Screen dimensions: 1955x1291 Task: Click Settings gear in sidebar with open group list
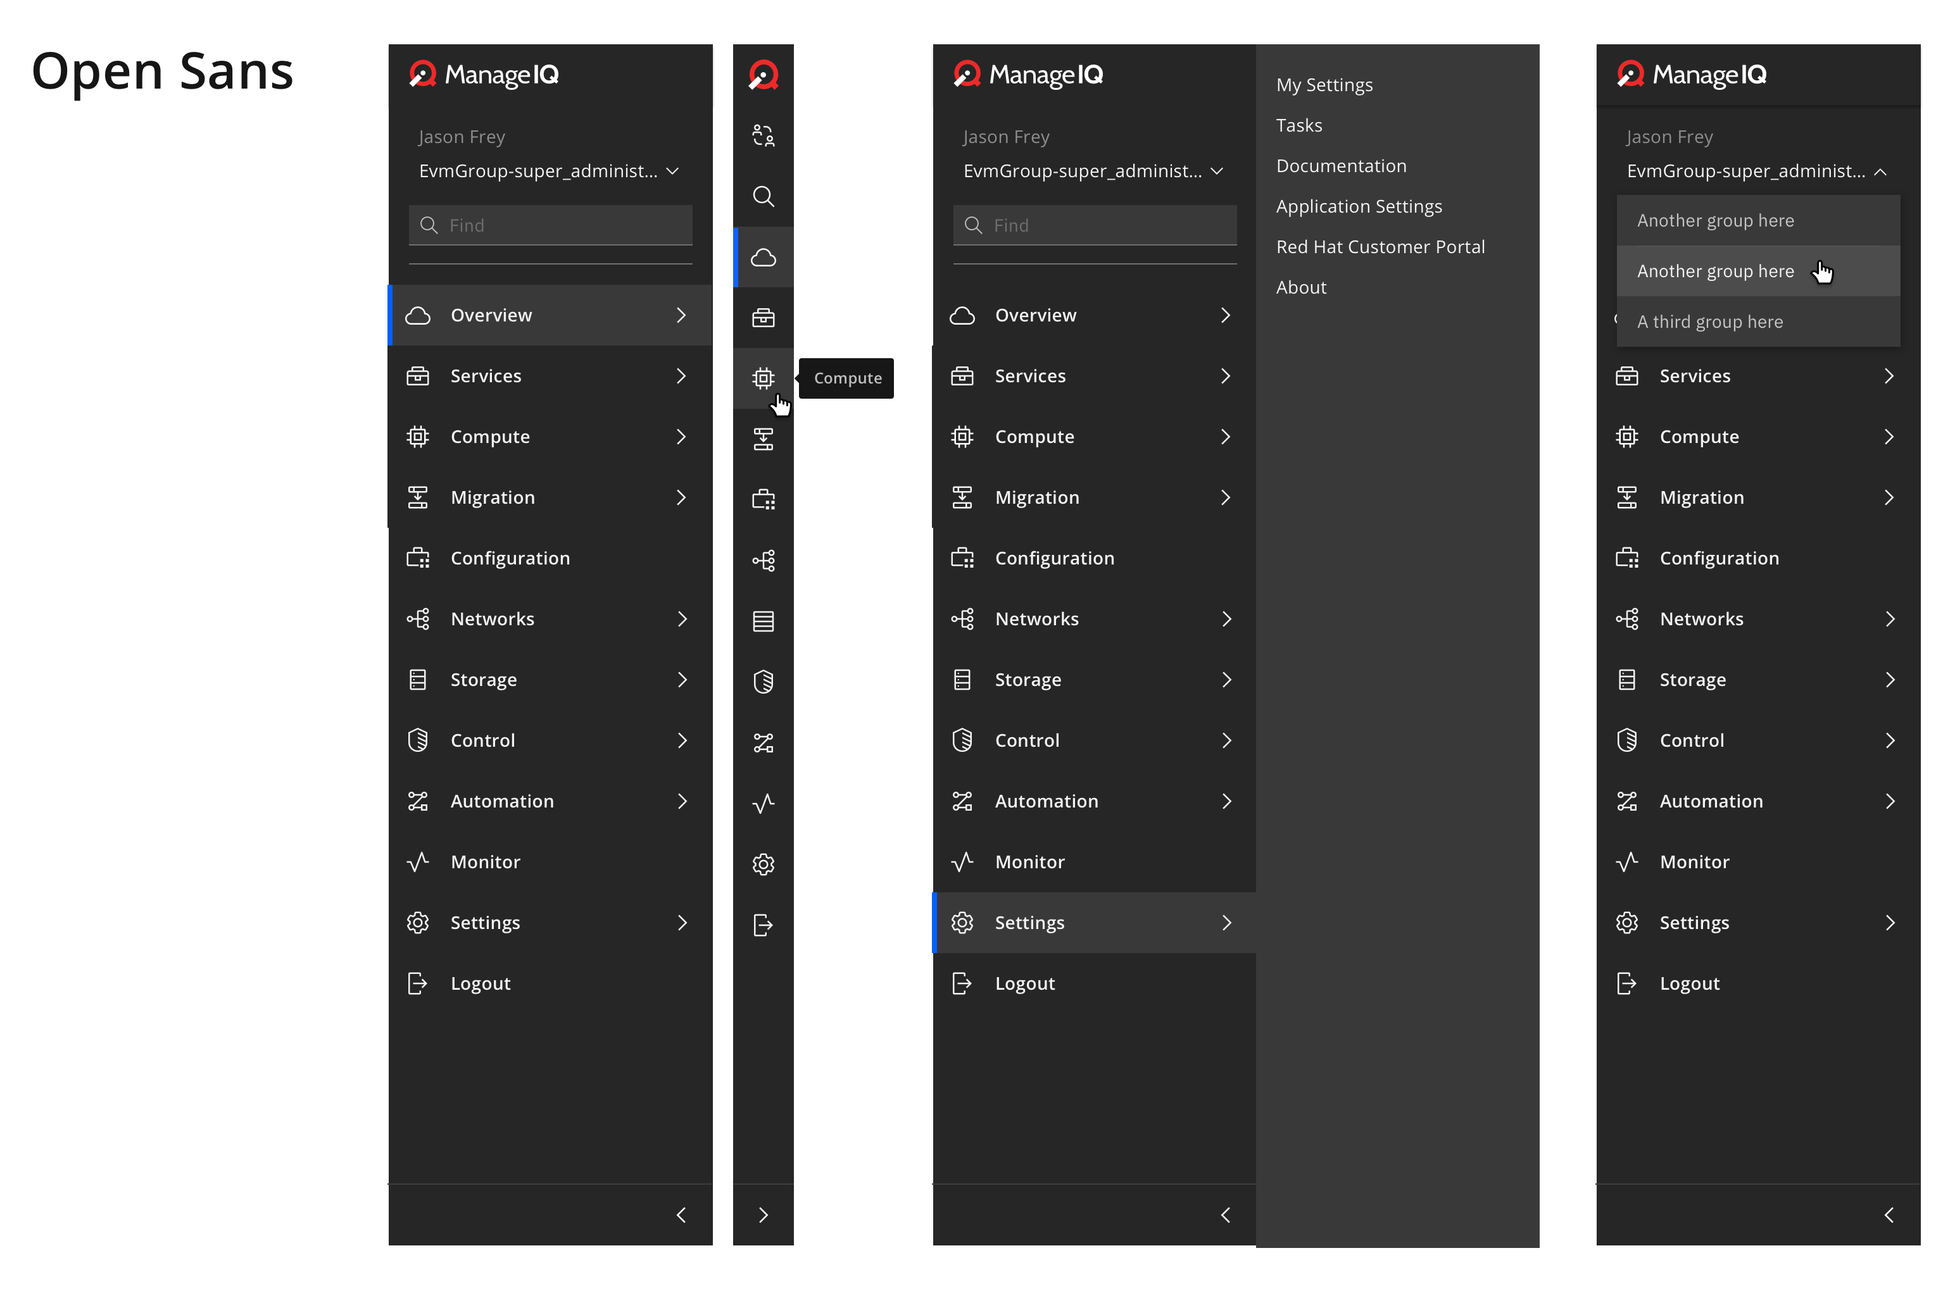click(x=1626, y=922)
